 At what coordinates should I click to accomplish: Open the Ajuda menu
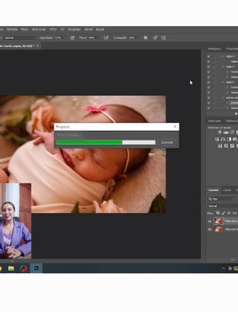coord(100,29)
